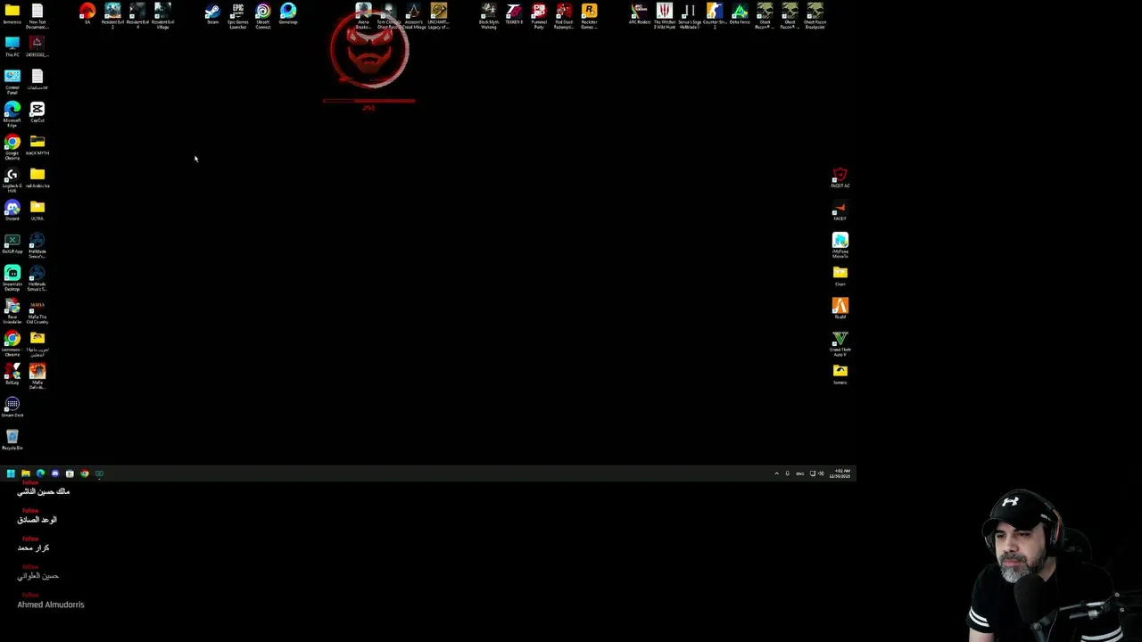Select follower name Ahmed Almudarris
1142x642 pixels.
pos(51,605)
